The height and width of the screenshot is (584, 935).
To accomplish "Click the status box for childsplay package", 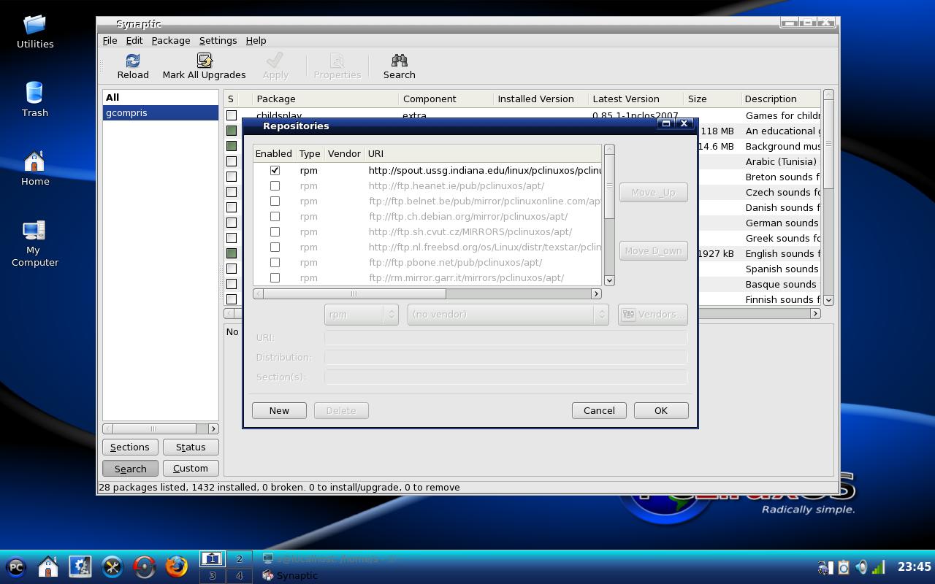I will (x=232, y=115).
